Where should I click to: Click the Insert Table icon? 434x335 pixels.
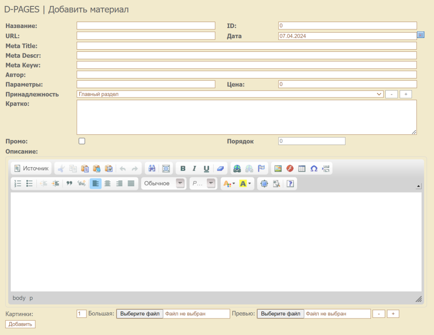(302, 168)
